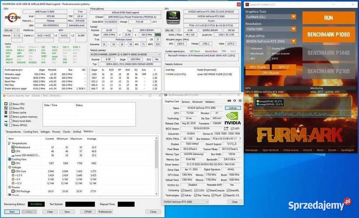The width and height of the screenshot is (359, 218).
Task: Click the Powers group icon in statistics list
Action: point(10,187)
